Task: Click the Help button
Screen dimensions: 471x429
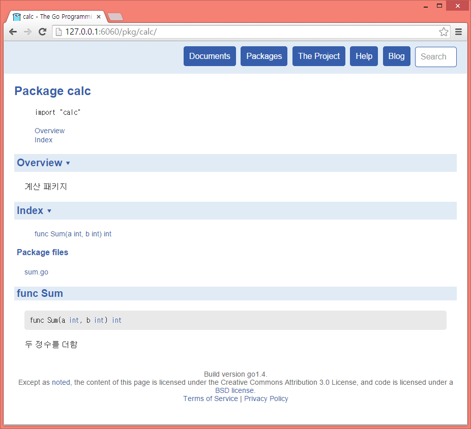Action: coord(364,56)
